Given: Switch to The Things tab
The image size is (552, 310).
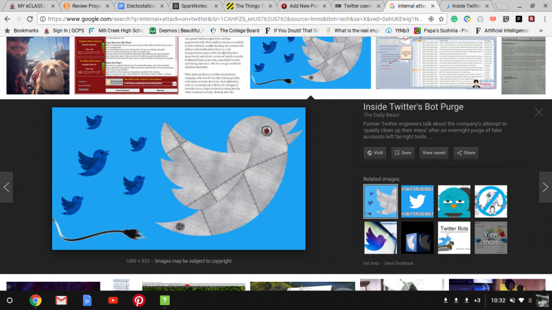Looking at the screenshot, I should 250,6.
